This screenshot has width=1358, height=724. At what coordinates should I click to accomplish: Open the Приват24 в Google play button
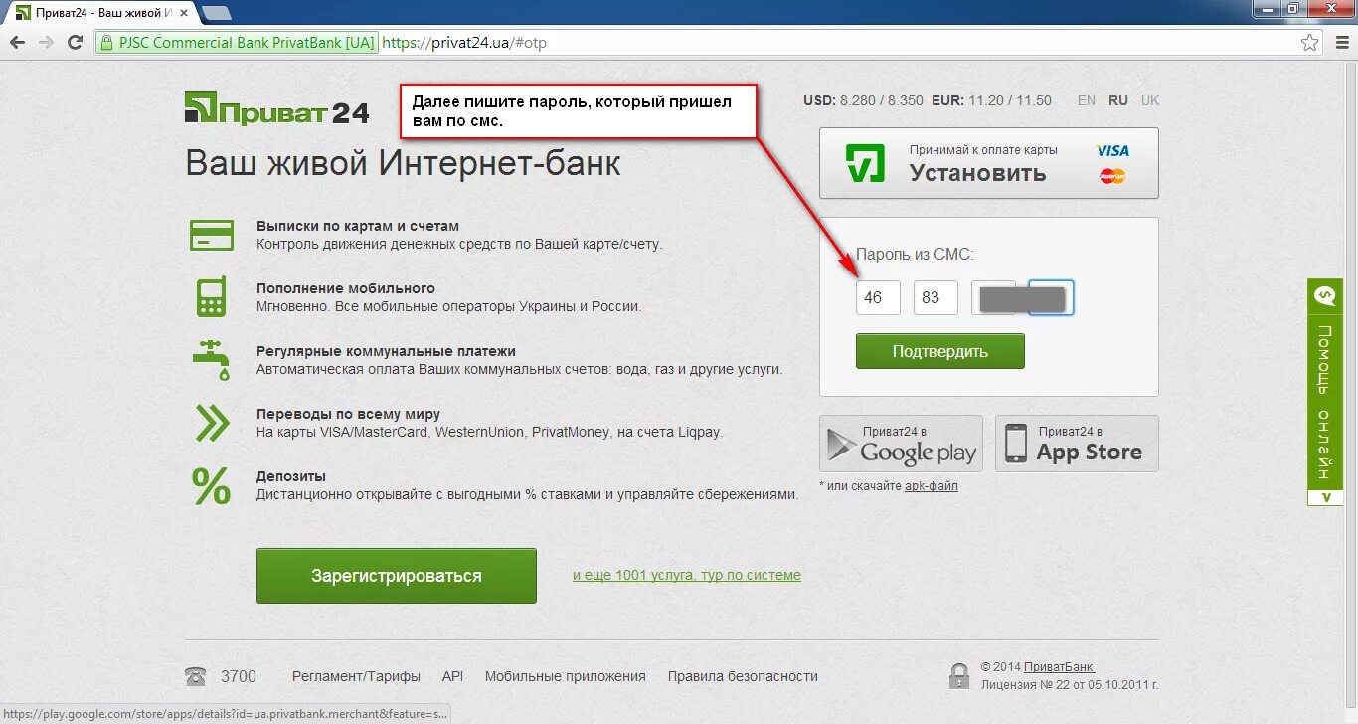click(901, 444)
